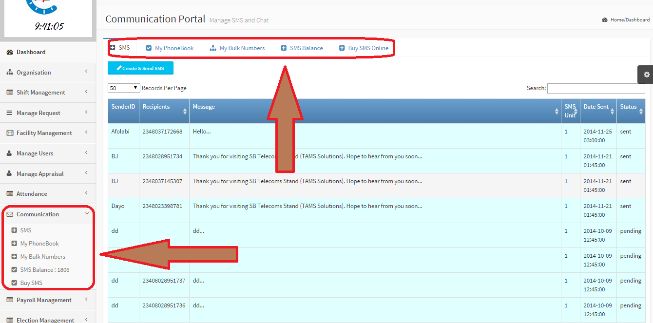The image size is (653, 323).
Task: Click the Communication envelope icon in sidebar
Action: point(10,214)
